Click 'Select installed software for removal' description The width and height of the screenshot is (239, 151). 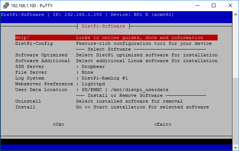129,101
